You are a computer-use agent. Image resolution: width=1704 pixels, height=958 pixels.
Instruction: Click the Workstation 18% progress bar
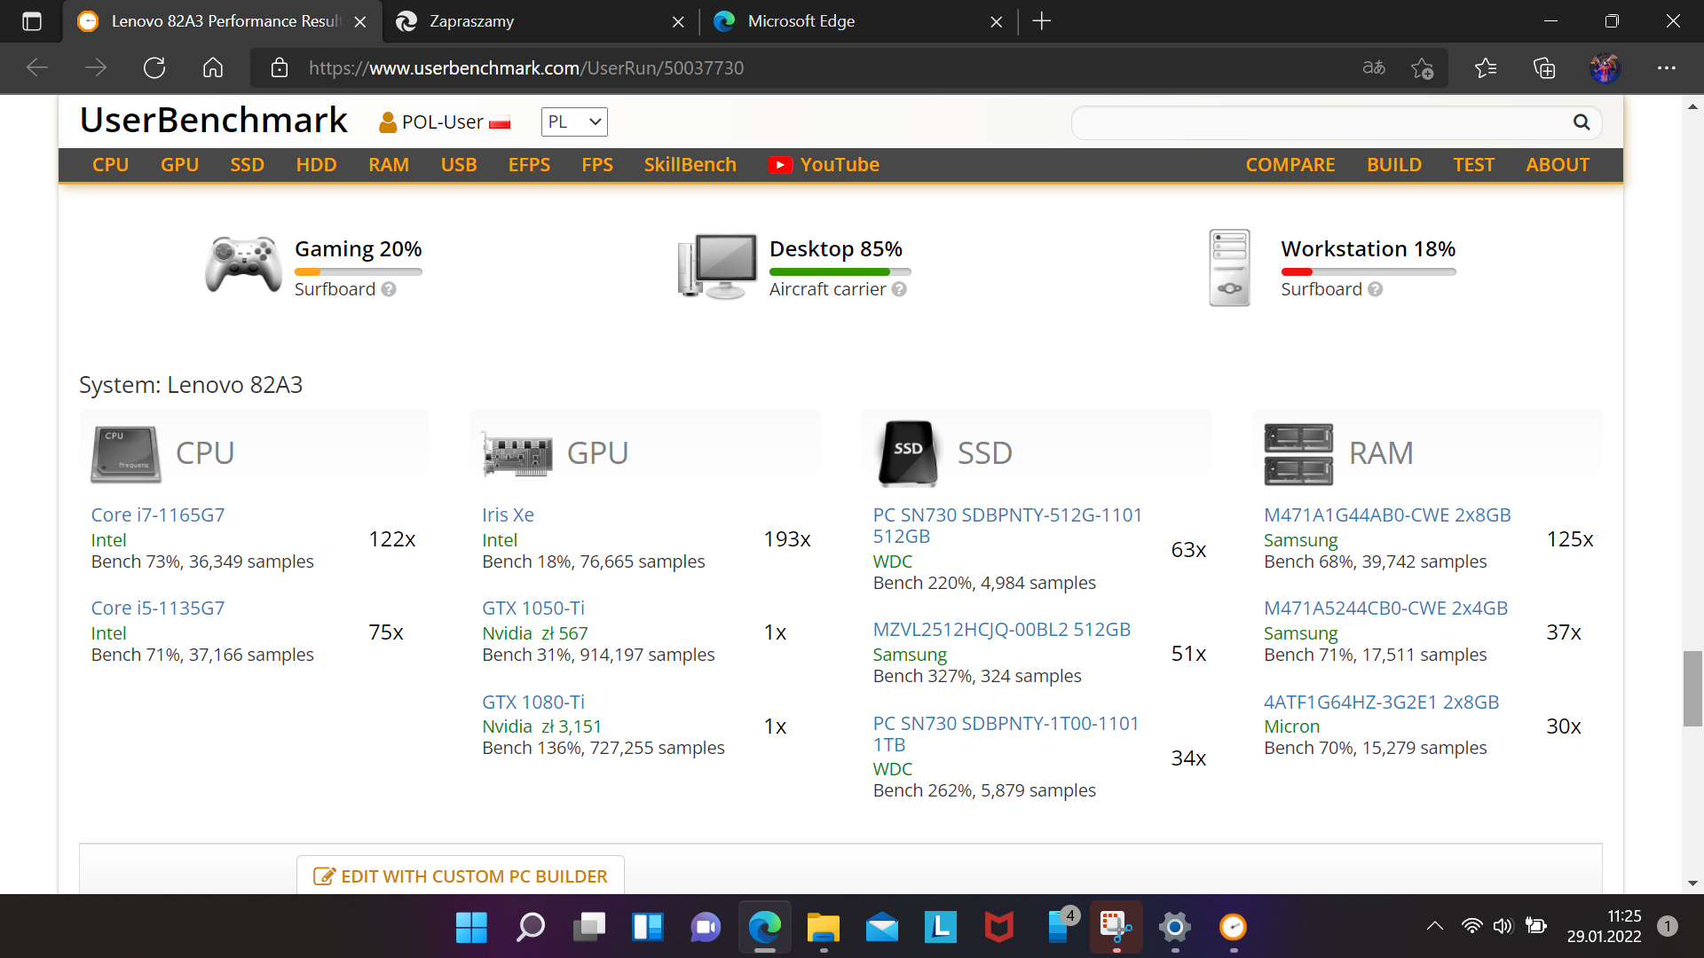(x=1369, y=272)
